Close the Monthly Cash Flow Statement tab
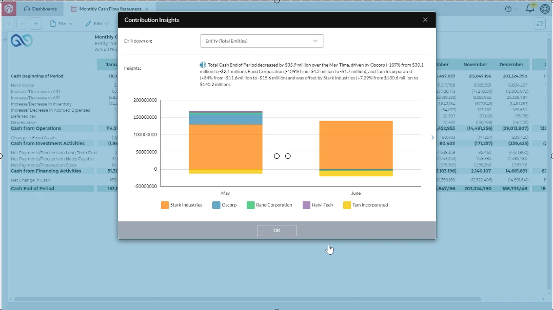553x310 pixels. coord(147,9)
